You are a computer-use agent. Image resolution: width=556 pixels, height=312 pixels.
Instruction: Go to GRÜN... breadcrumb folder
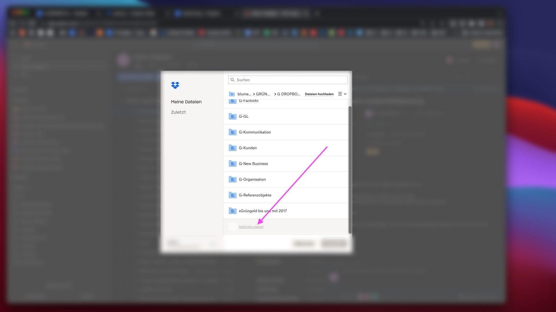[263, 94]
